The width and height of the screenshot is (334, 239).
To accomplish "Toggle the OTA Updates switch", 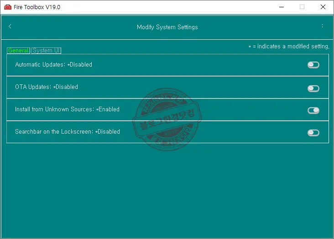I will coord(313,88).
